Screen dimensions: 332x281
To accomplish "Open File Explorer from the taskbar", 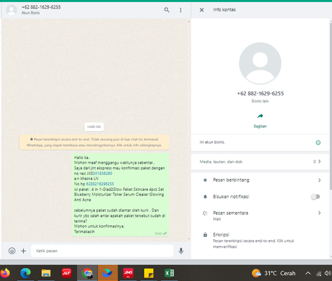I will pos(46,273).
